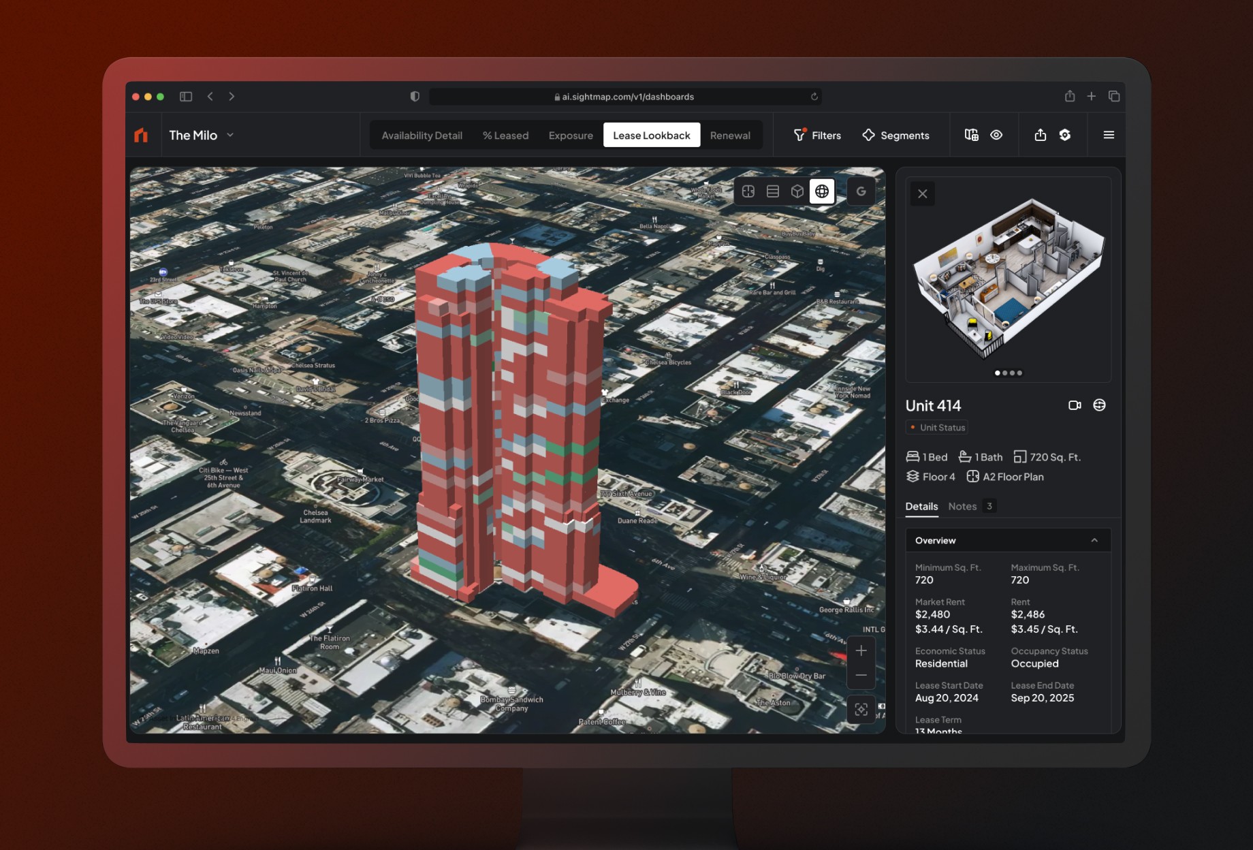Screen dimensions: 1253x850
Task: Select the stacked list view icon
Action: (x=773, y=191)
